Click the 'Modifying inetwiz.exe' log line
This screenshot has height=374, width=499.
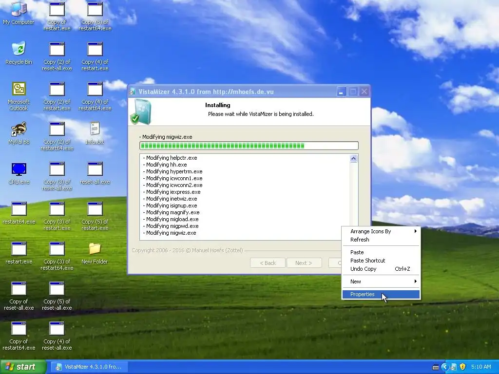[x=170, y=199]
